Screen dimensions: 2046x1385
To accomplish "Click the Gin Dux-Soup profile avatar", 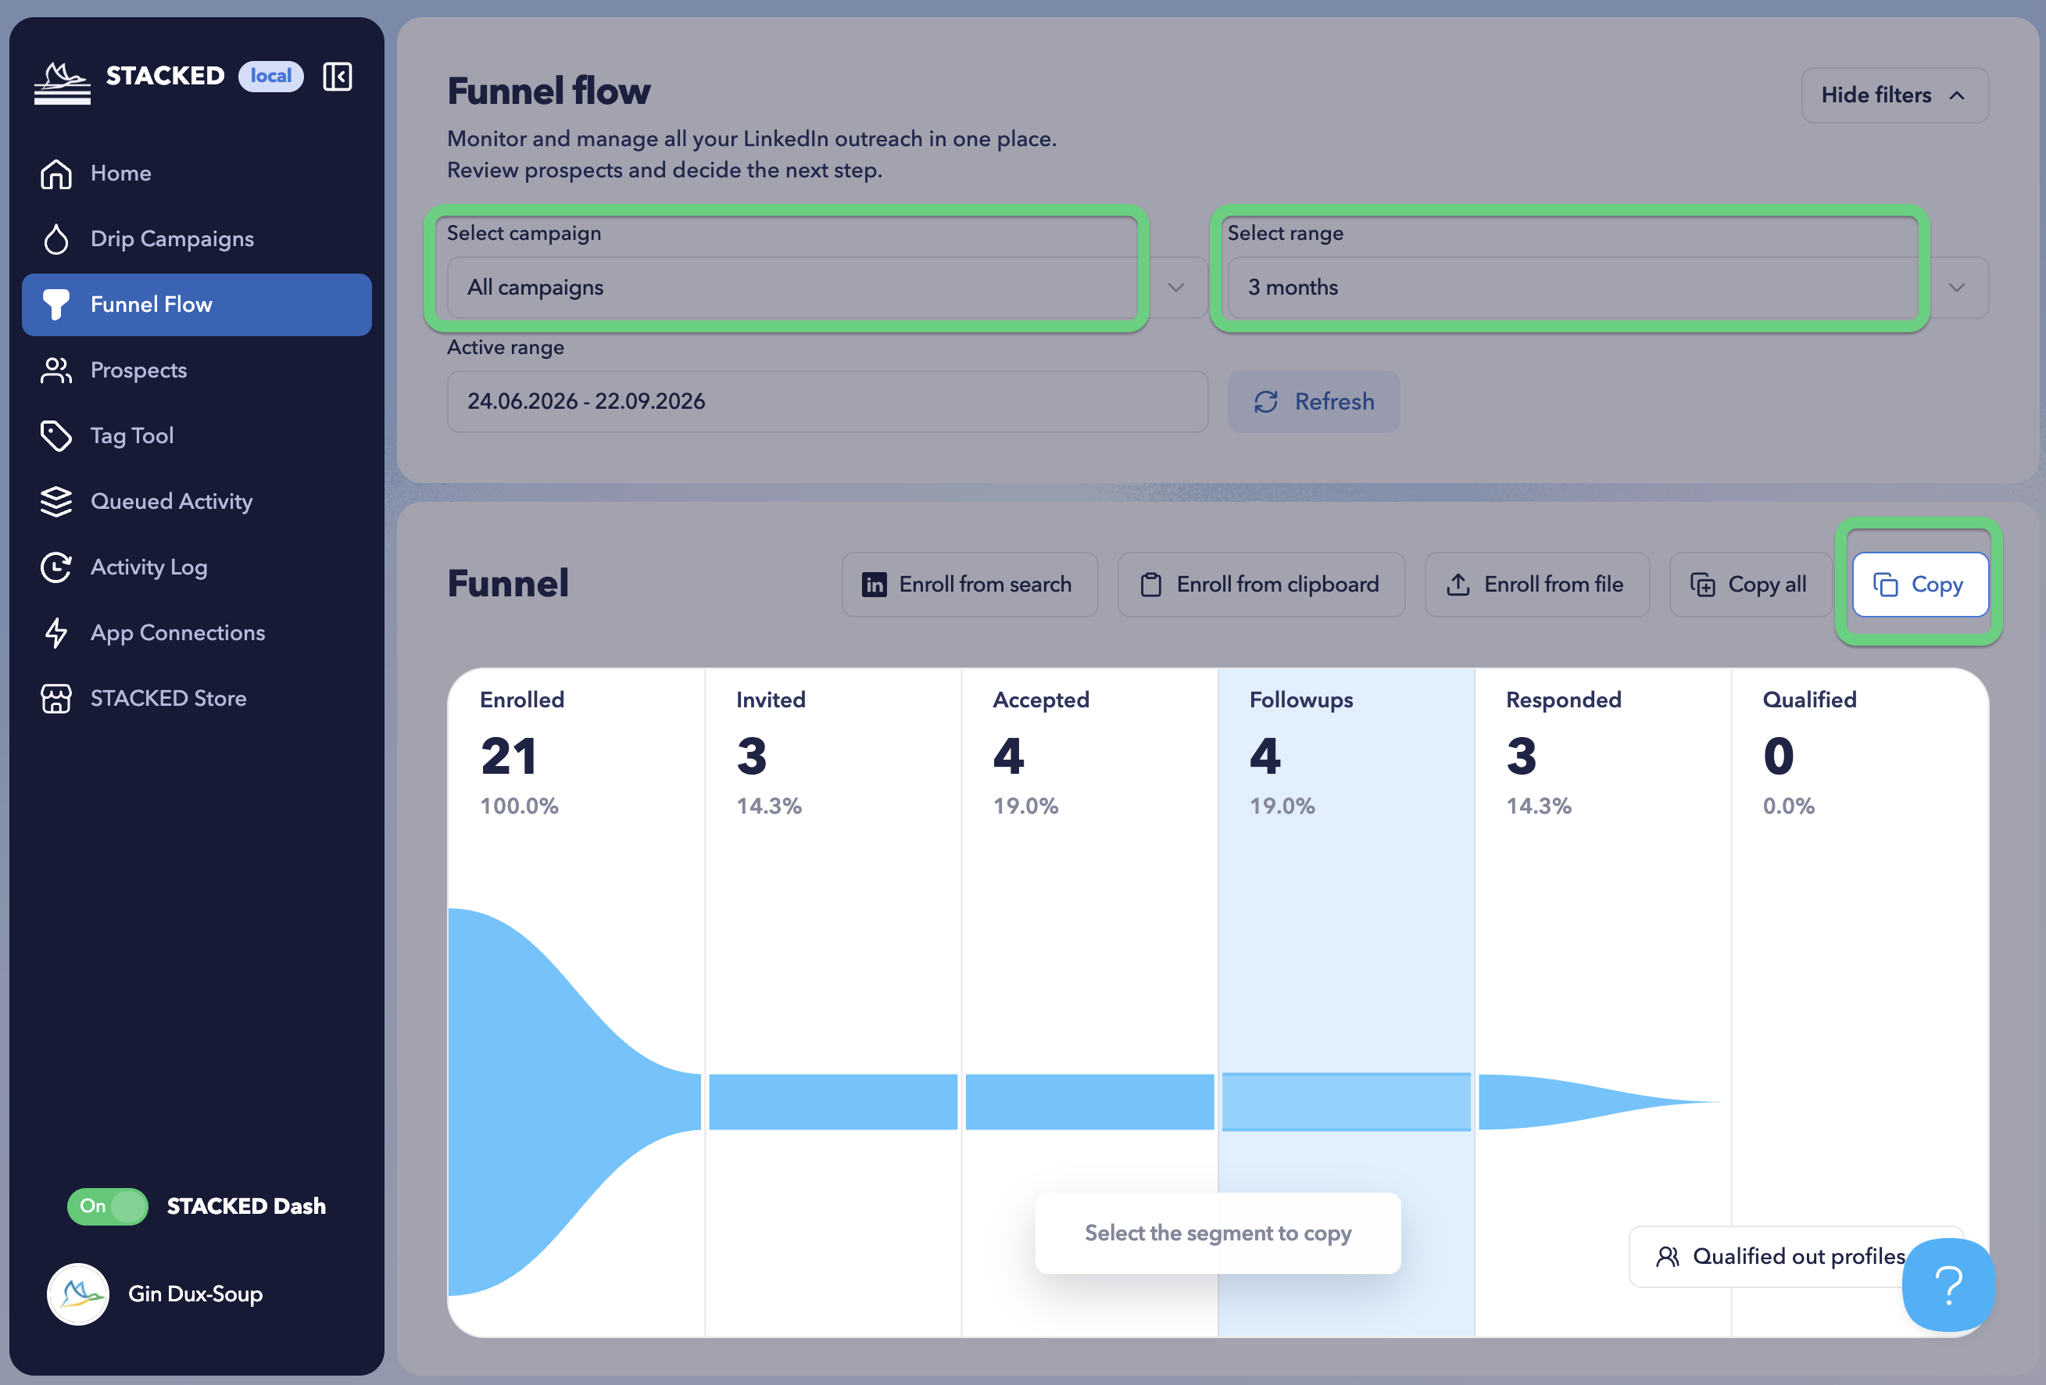I will tap(78, 1294).
